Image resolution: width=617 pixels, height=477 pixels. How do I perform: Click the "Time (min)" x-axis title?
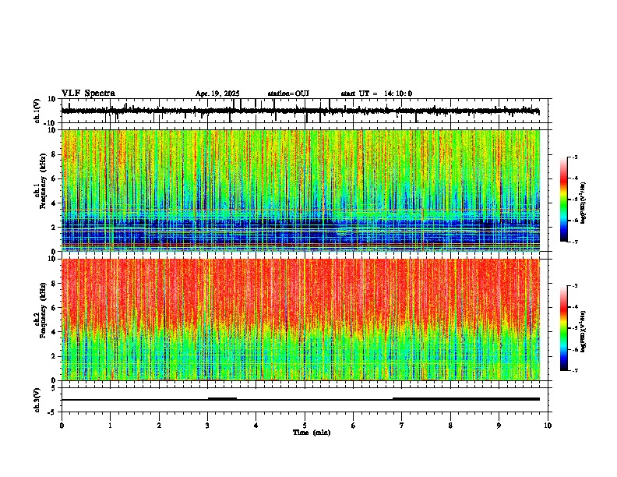[x=312, y=433]
